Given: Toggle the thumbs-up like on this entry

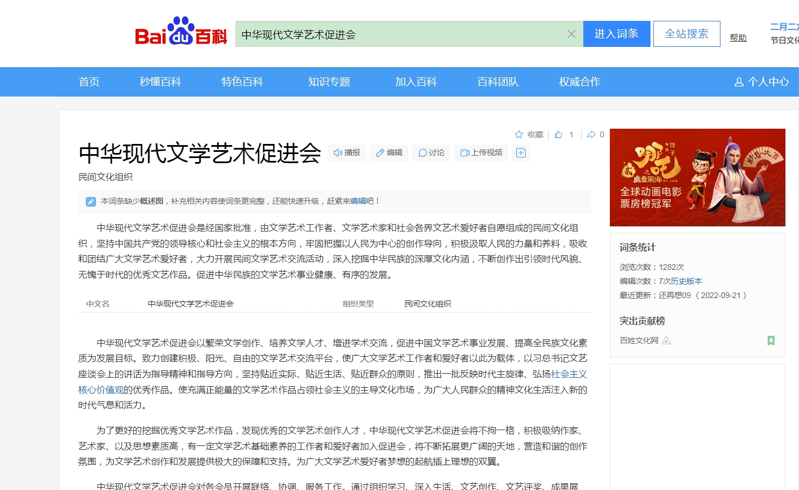Looking at the screenshot, I should tap(558, 134).
